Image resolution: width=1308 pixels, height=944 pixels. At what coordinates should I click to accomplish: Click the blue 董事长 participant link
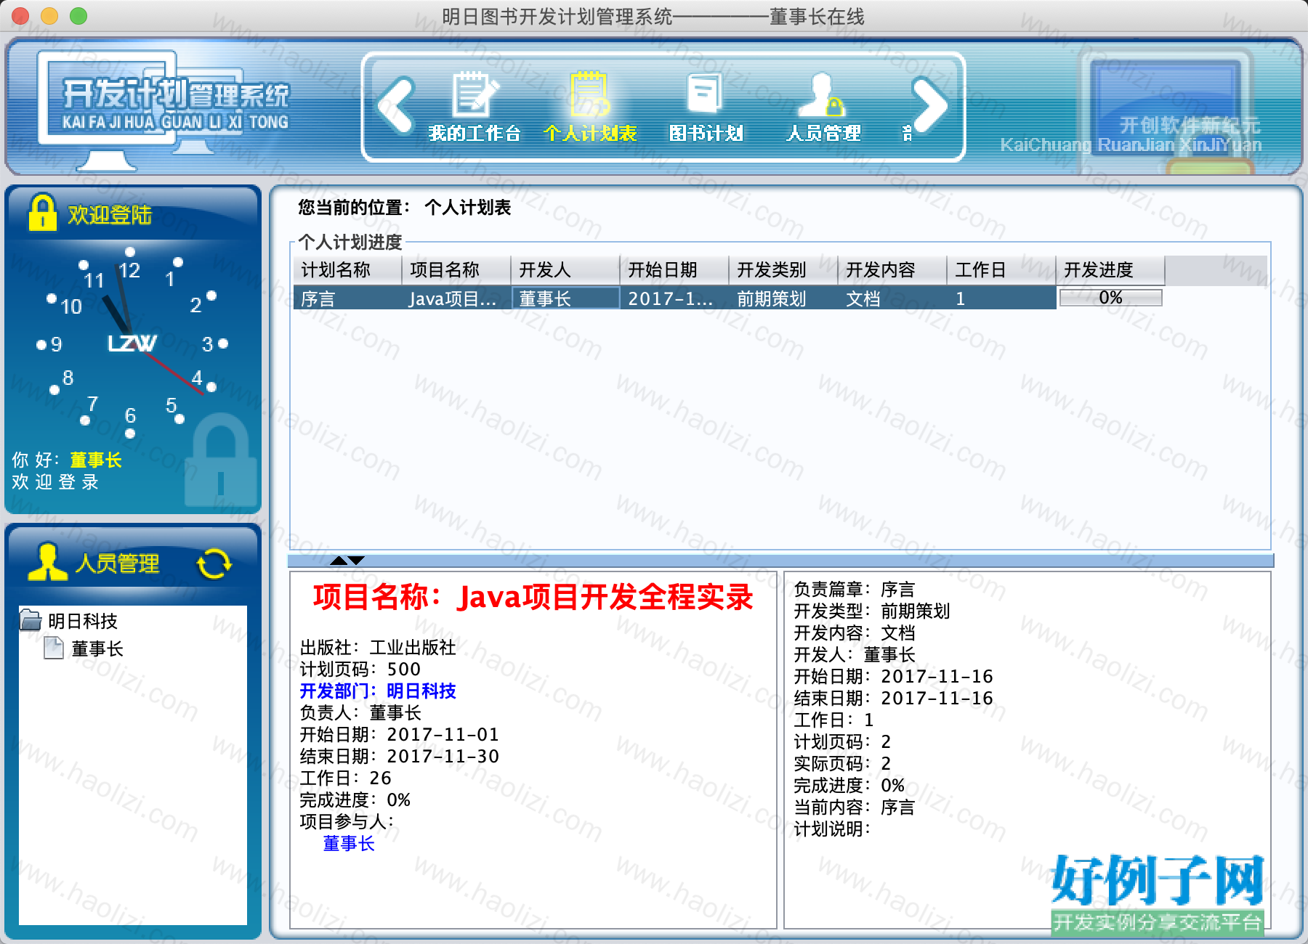(x=349, y=844)
